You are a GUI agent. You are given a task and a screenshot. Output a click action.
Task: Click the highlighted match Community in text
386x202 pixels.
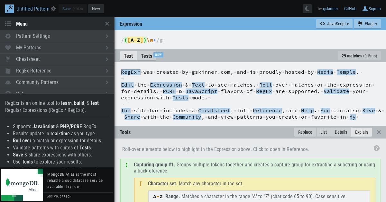coord(187,117)
